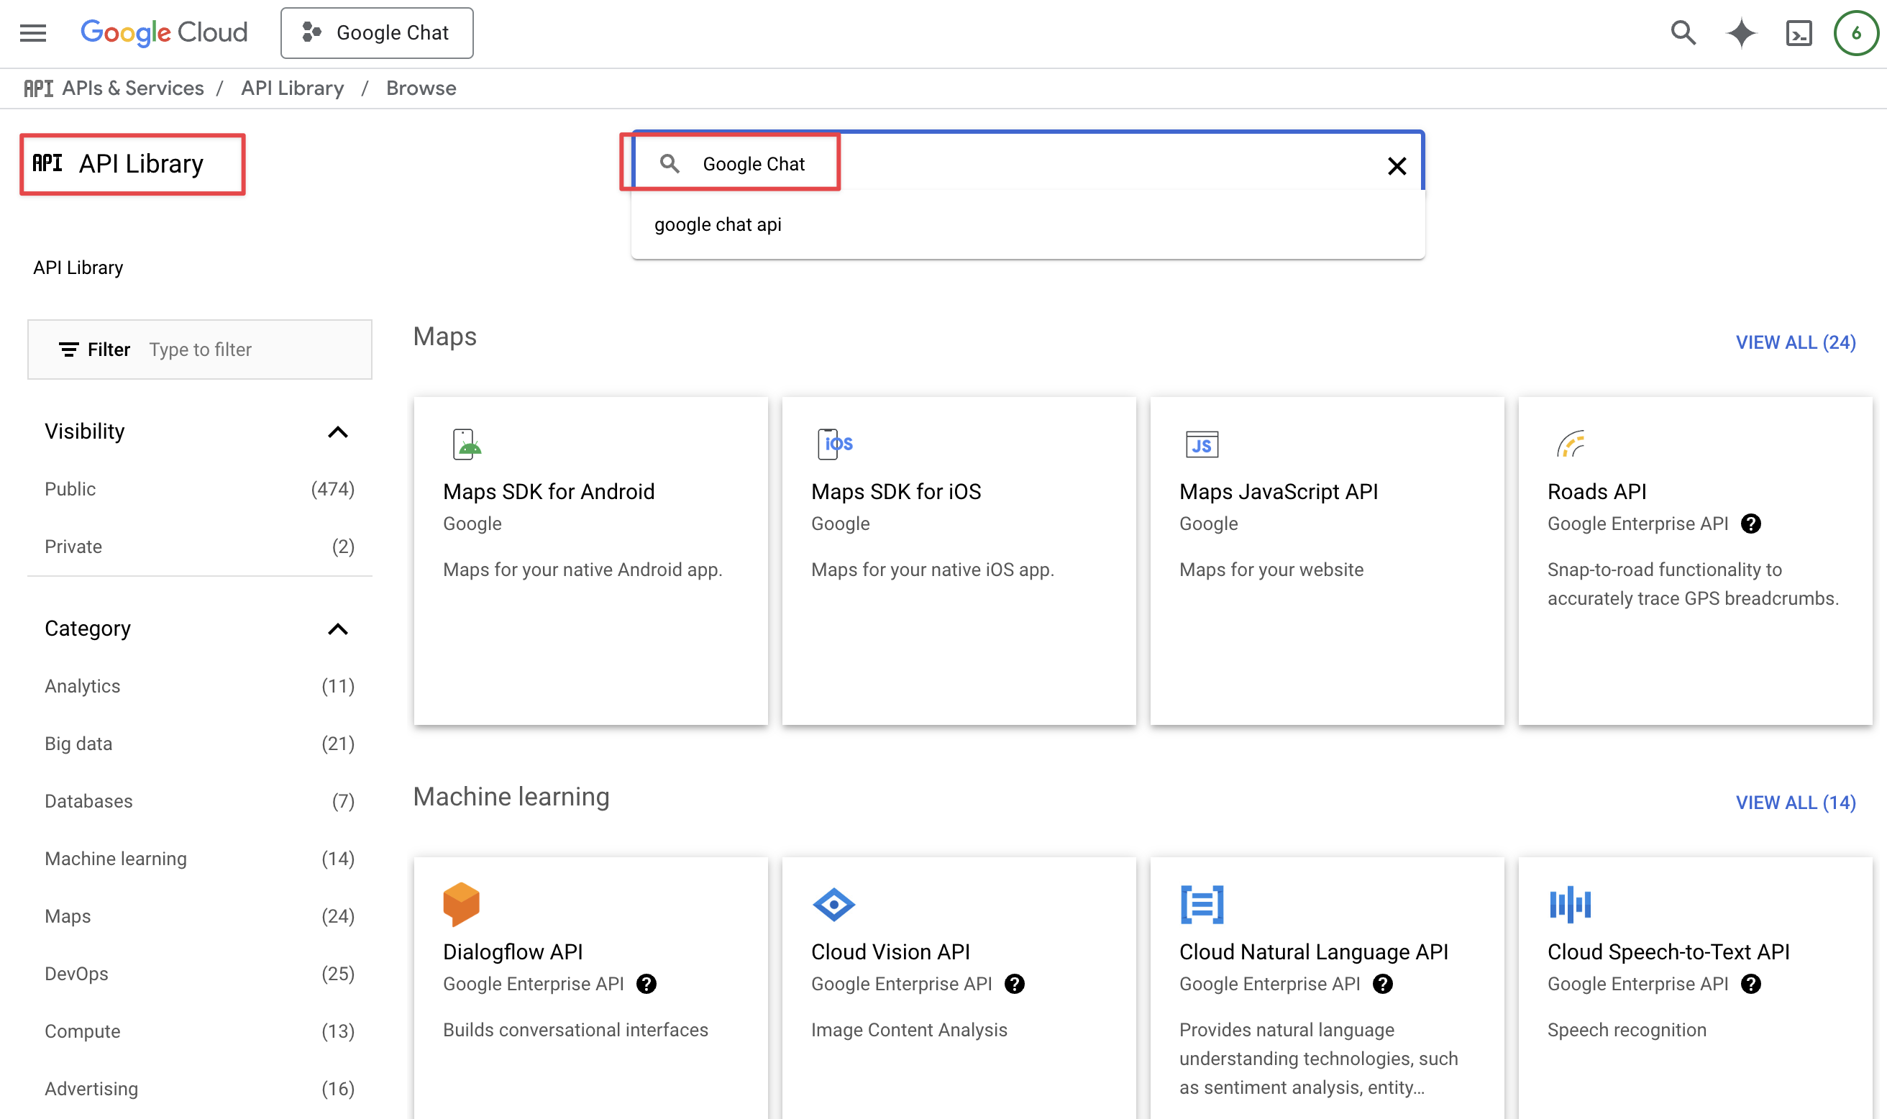Click the Maps SDK for Android icon
The width and height of the screenshot is (1887, 1119).
click(x=466, y=444)
